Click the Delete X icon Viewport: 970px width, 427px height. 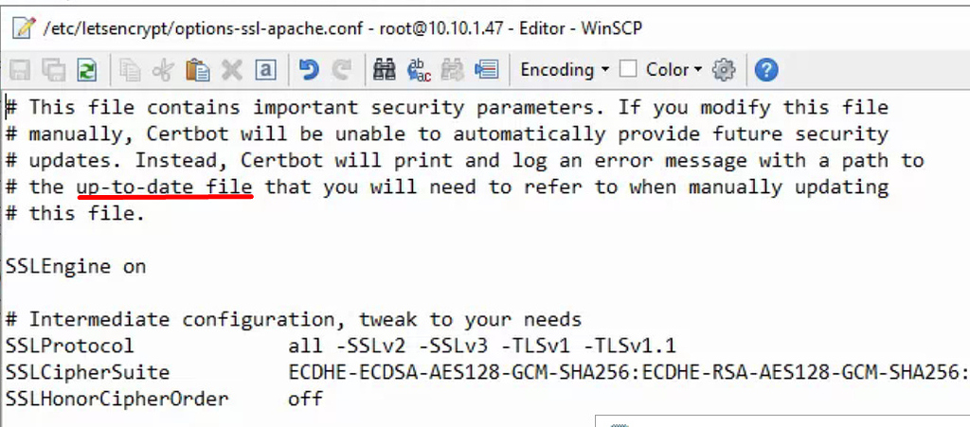pos(231,70)
